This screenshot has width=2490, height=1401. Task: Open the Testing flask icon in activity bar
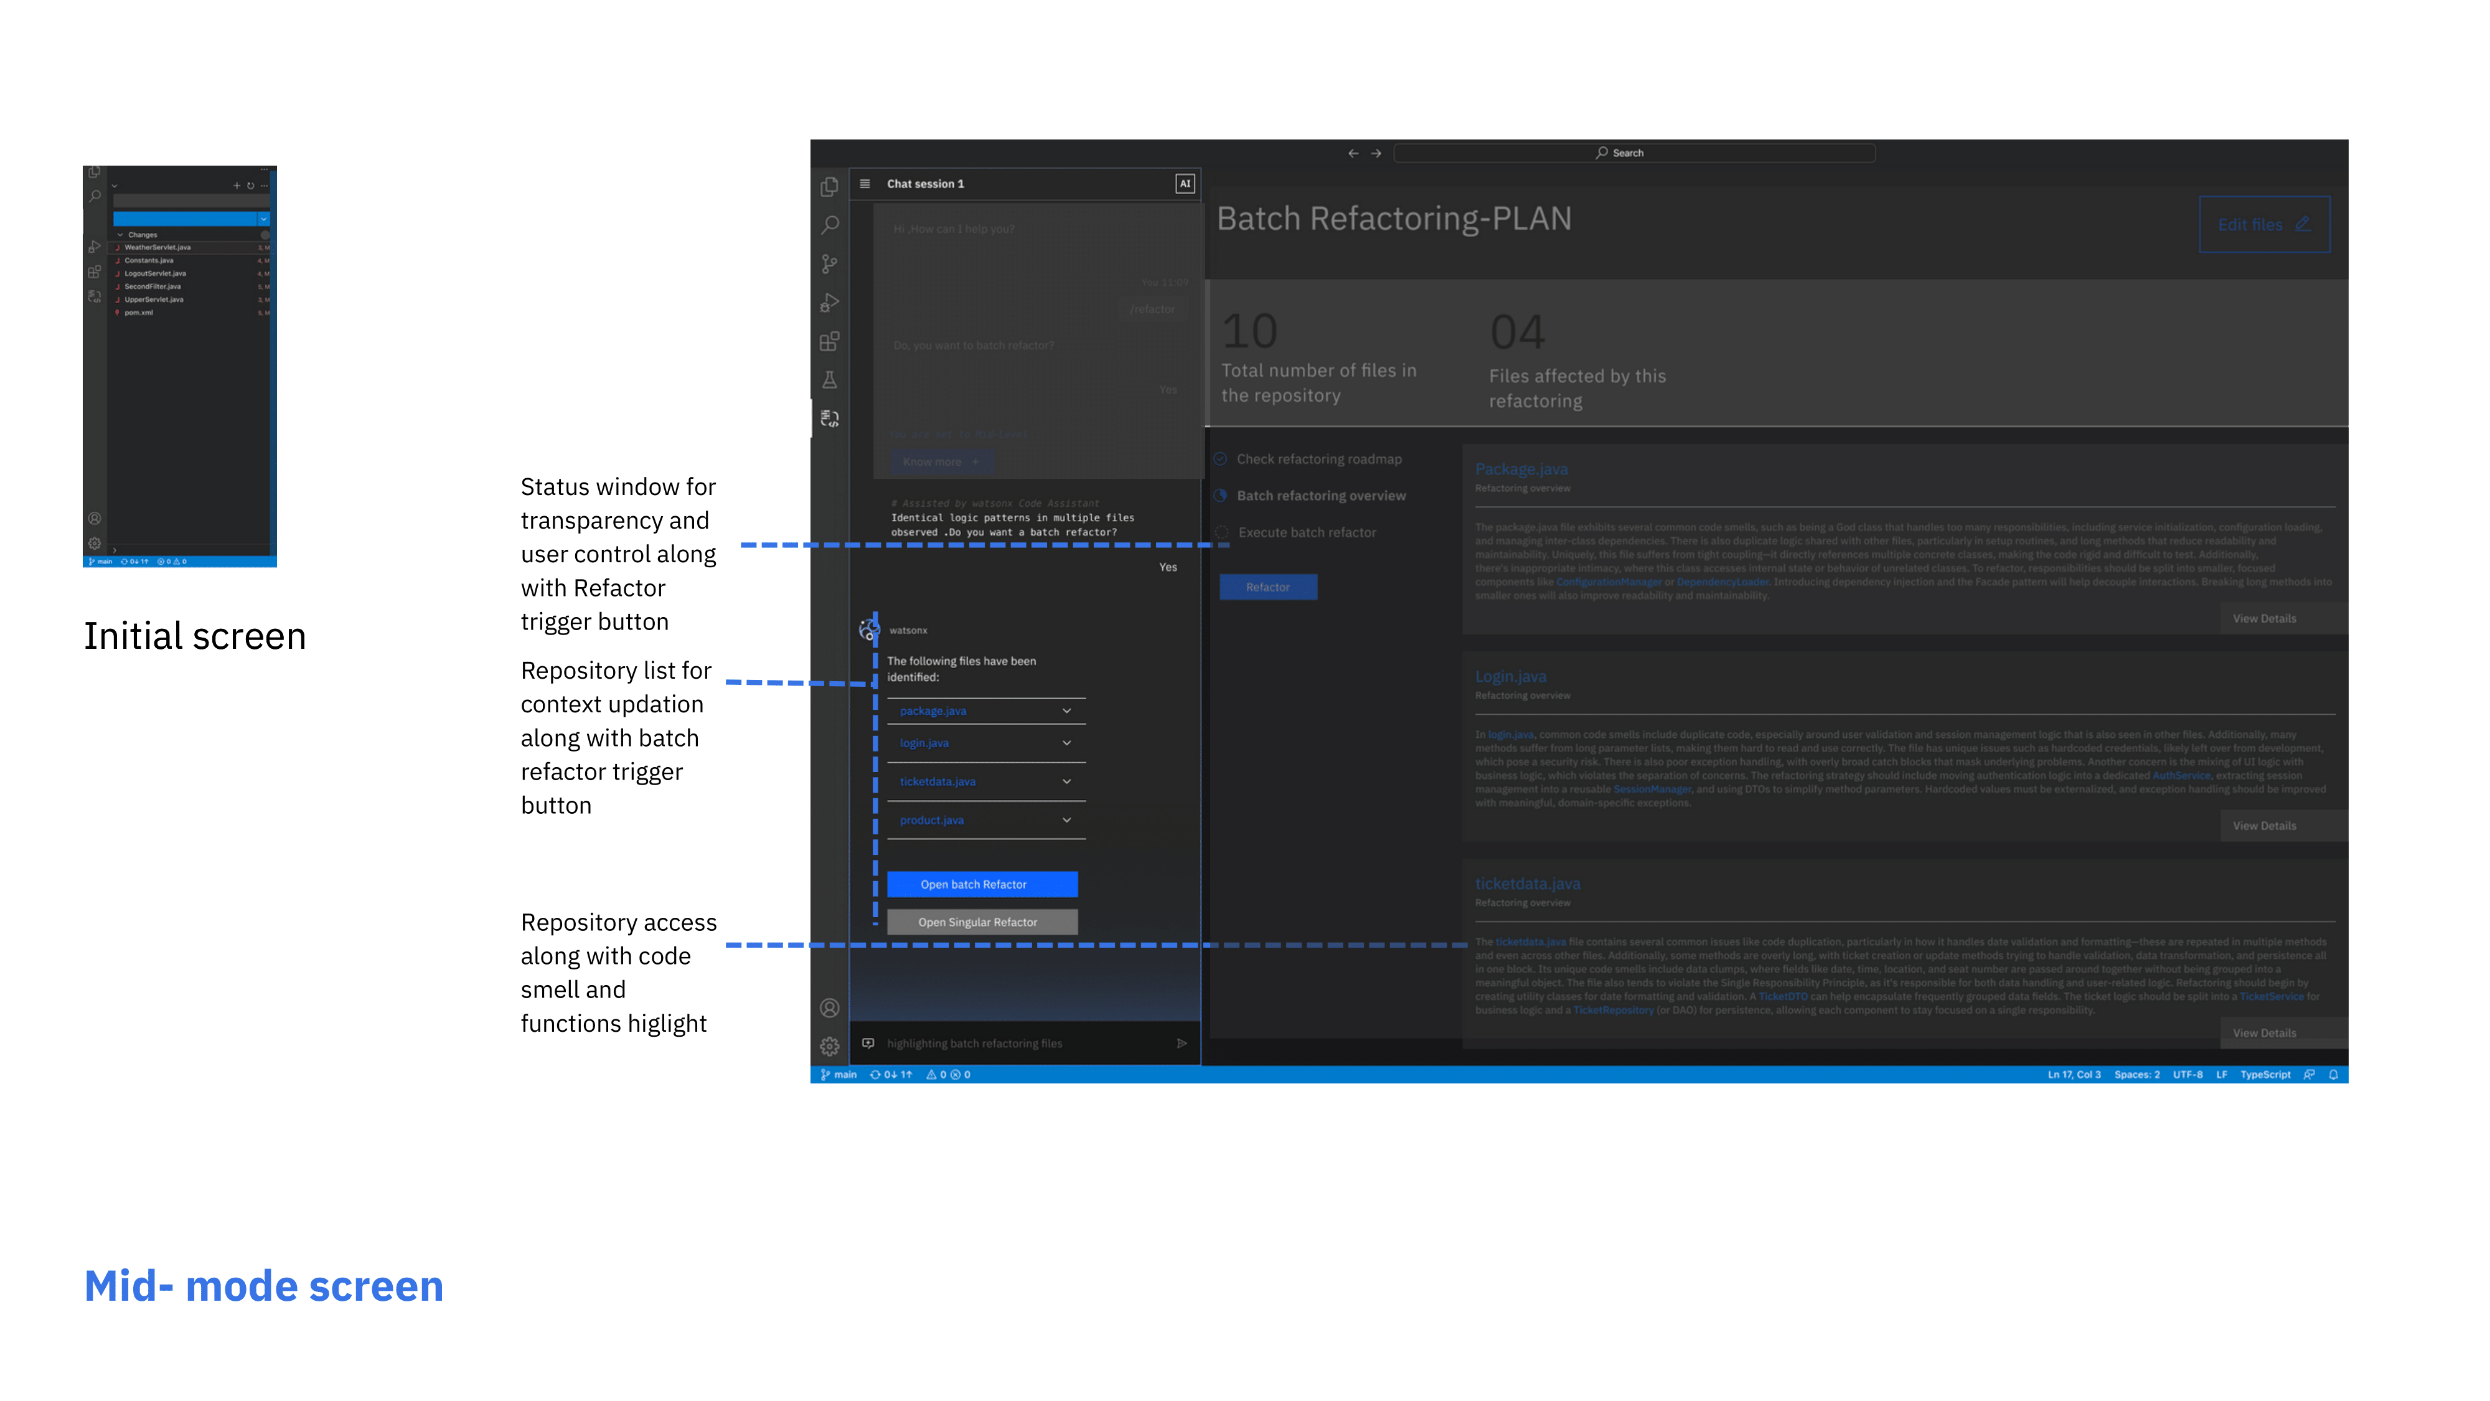[829, 380]
